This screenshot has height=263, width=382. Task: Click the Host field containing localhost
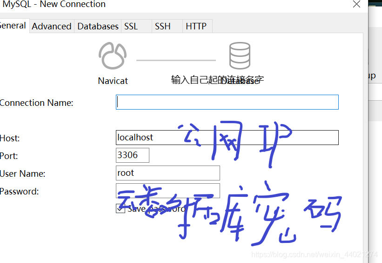[x=227, y=138]
